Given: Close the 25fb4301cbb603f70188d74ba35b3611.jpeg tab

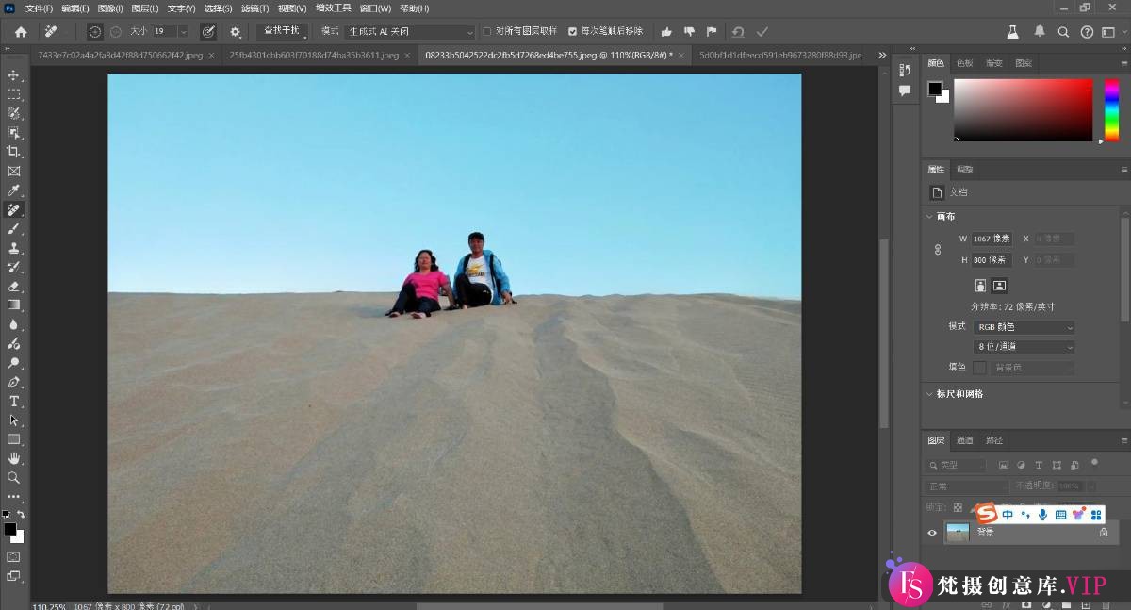Looking at the screenshot, I should tap(407, 55).
